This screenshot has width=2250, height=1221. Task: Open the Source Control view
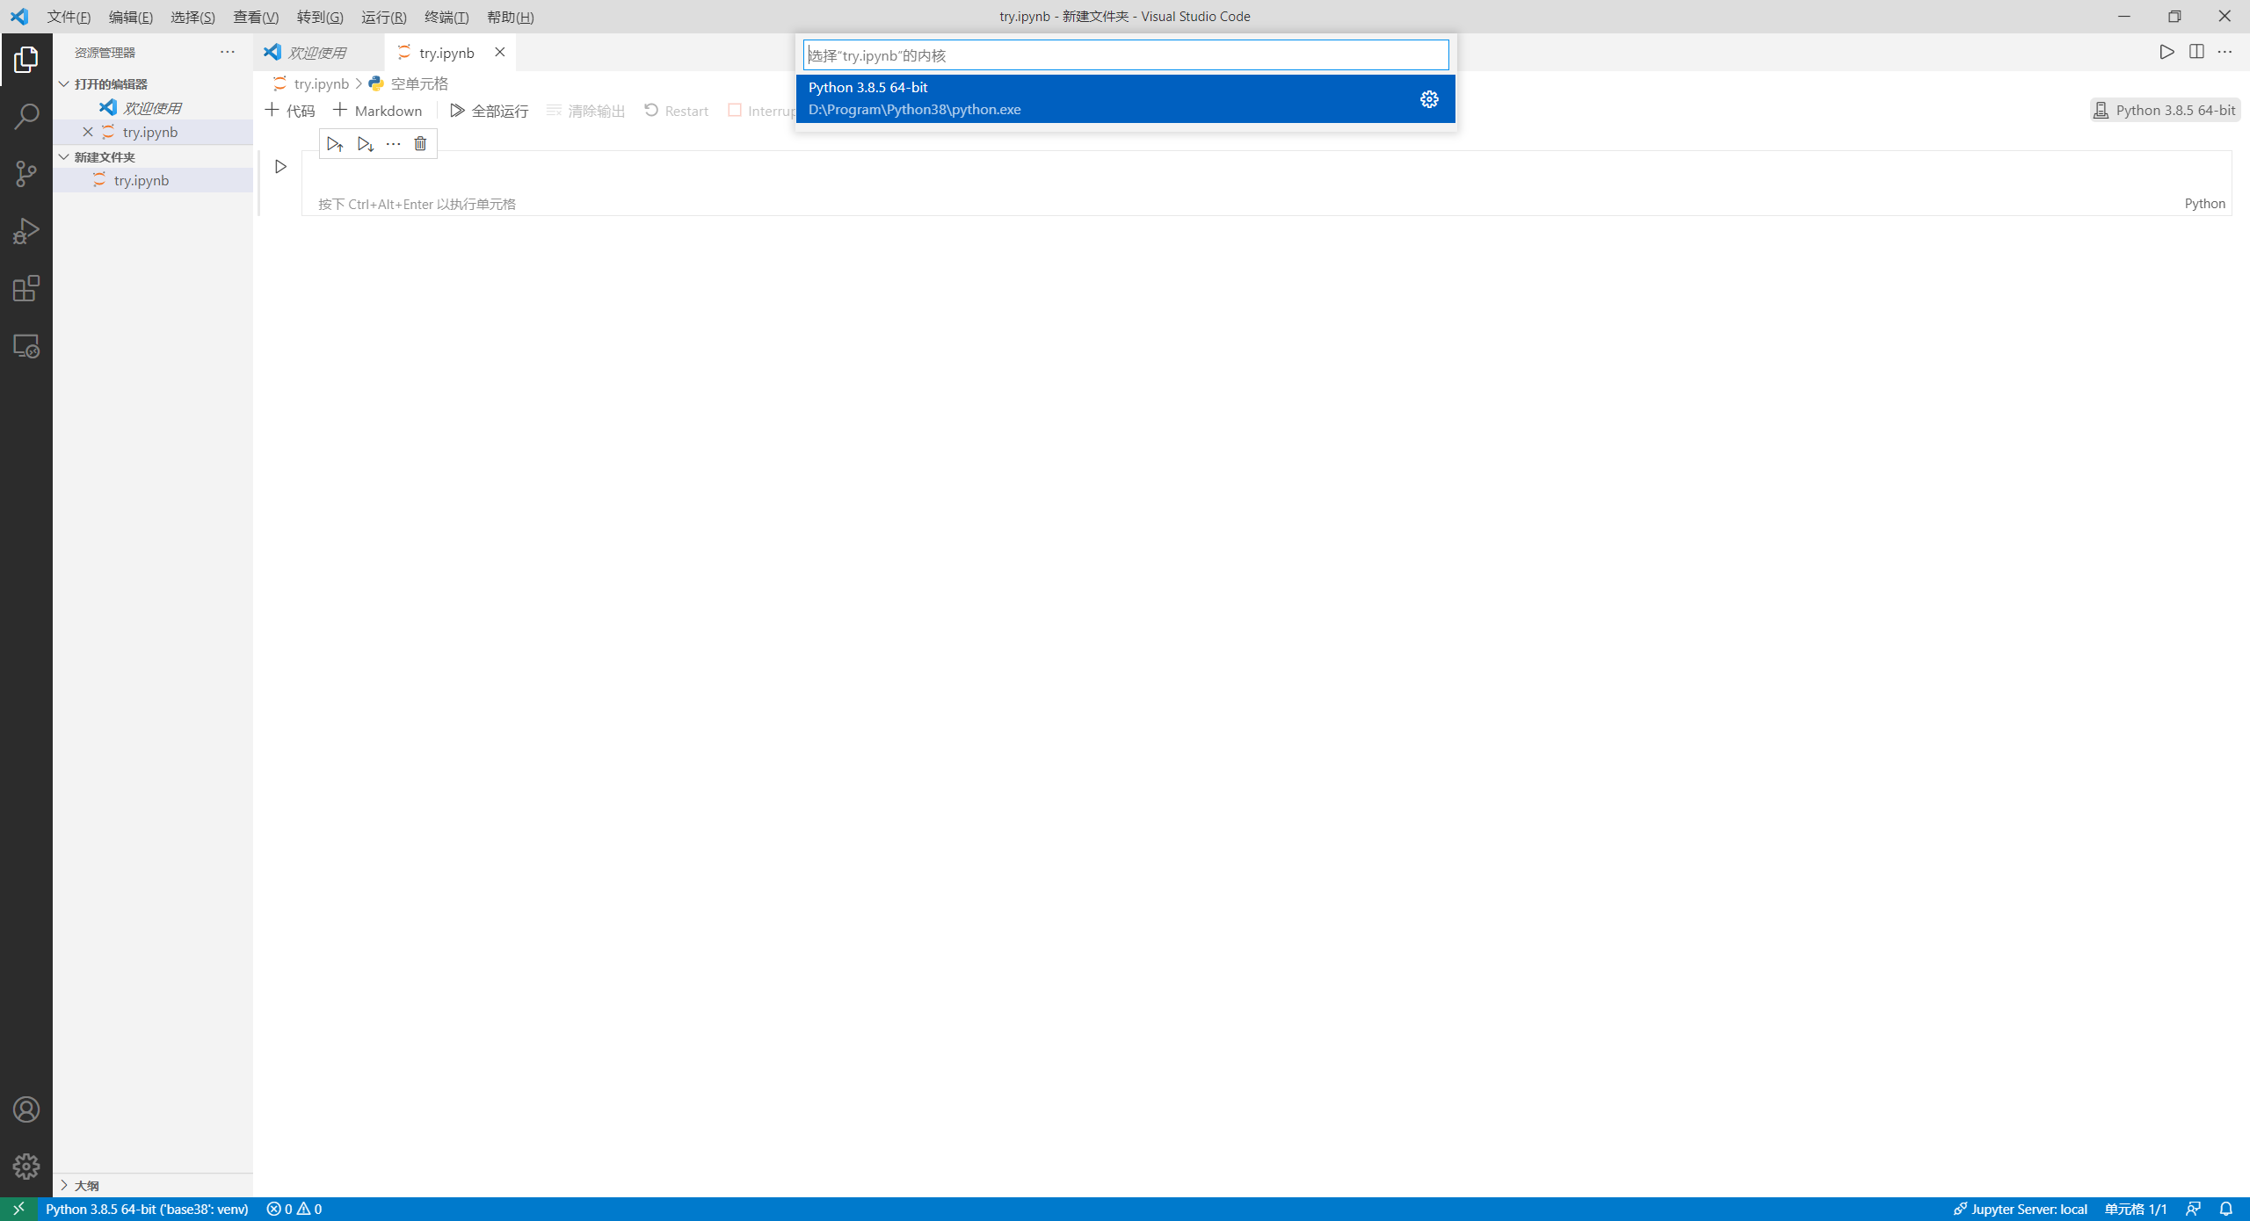(x=26, y=173)
